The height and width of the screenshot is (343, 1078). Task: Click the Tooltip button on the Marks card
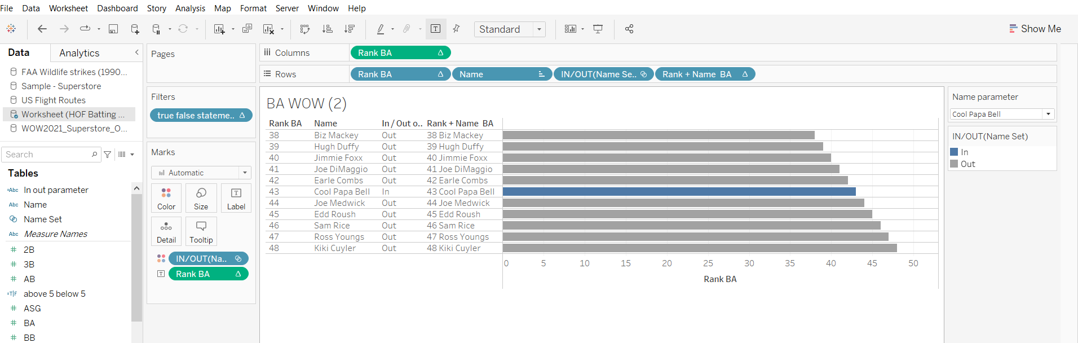point(201,231)
